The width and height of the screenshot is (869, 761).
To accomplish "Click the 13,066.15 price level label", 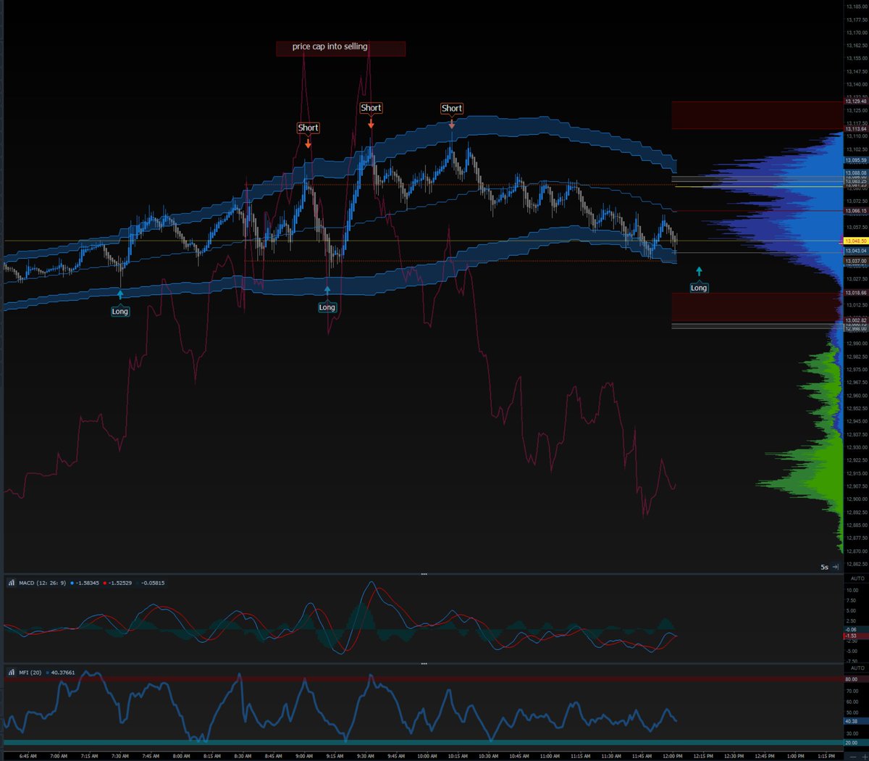I will (x=856, y=211).
